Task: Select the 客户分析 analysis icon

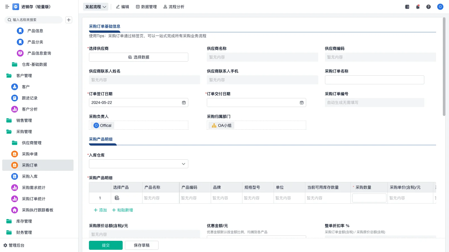Action: click(15, 109)
